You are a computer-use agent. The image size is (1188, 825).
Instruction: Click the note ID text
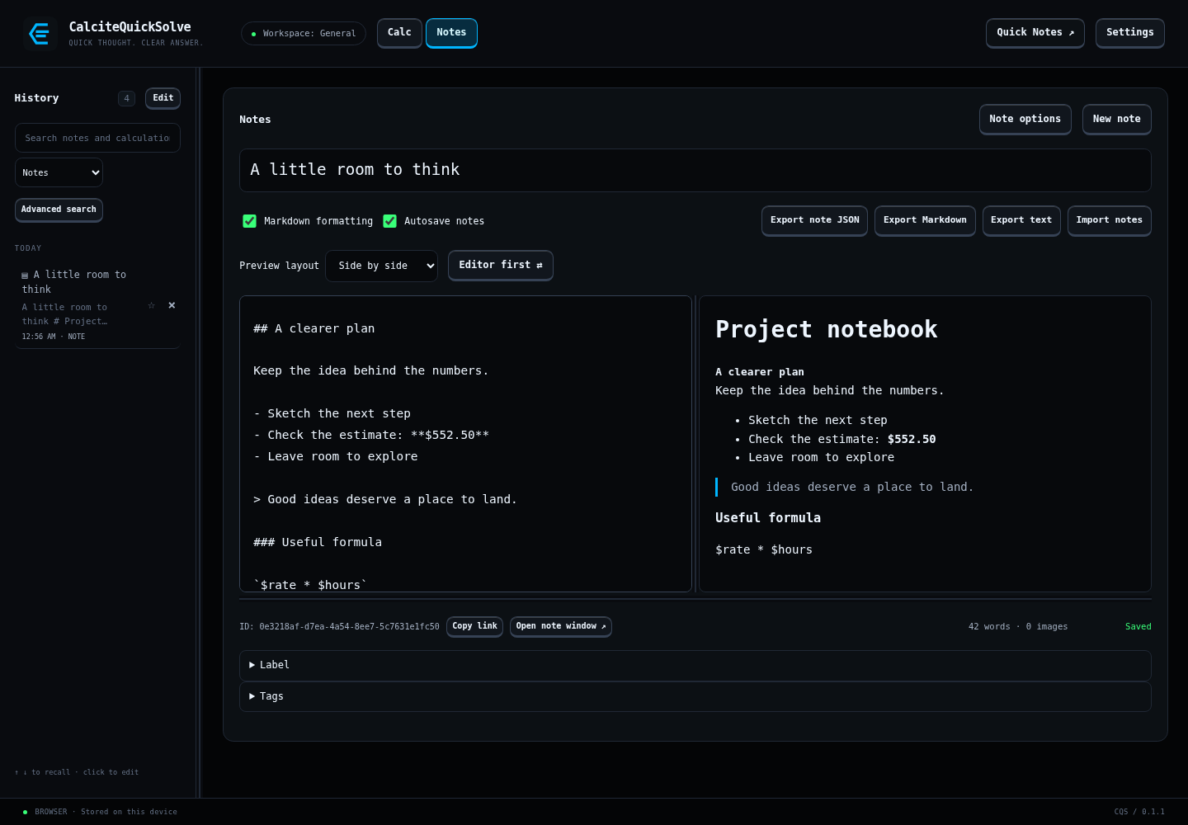(x=339, y=627)
